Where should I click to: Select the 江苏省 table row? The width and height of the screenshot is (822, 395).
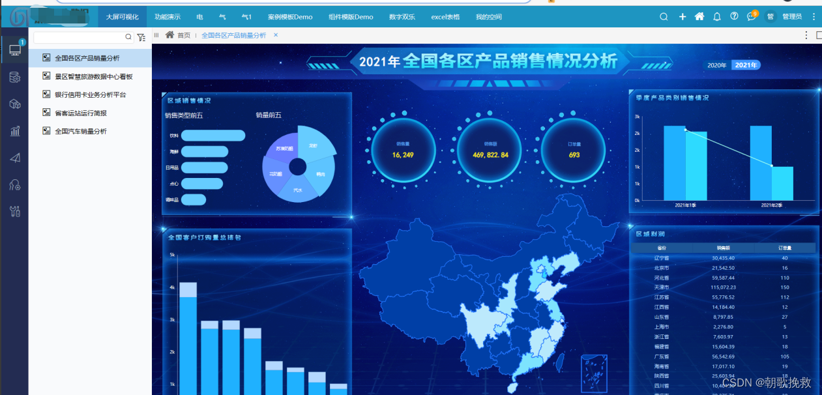pos(724,297)
